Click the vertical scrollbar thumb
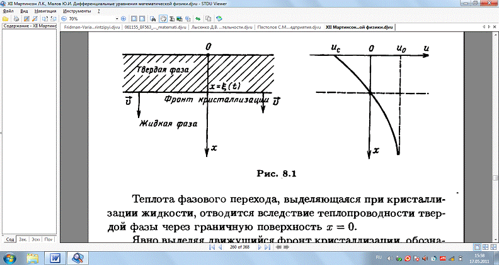 tap(495, 178)
